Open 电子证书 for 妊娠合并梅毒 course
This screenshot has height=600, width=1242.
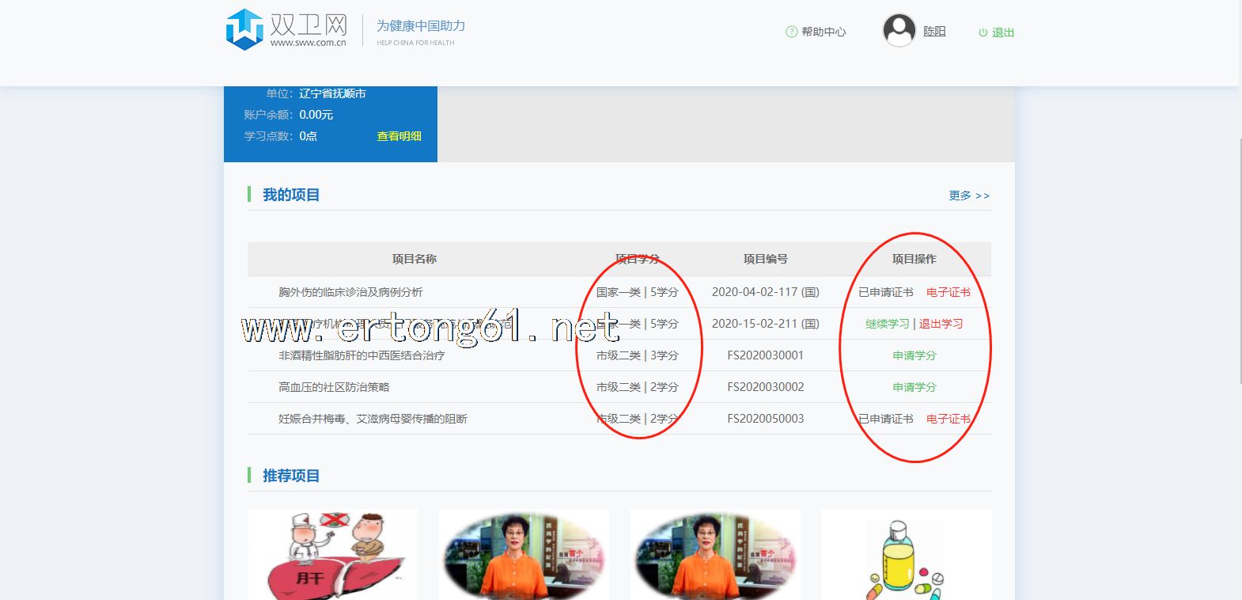tap(948, 419)
